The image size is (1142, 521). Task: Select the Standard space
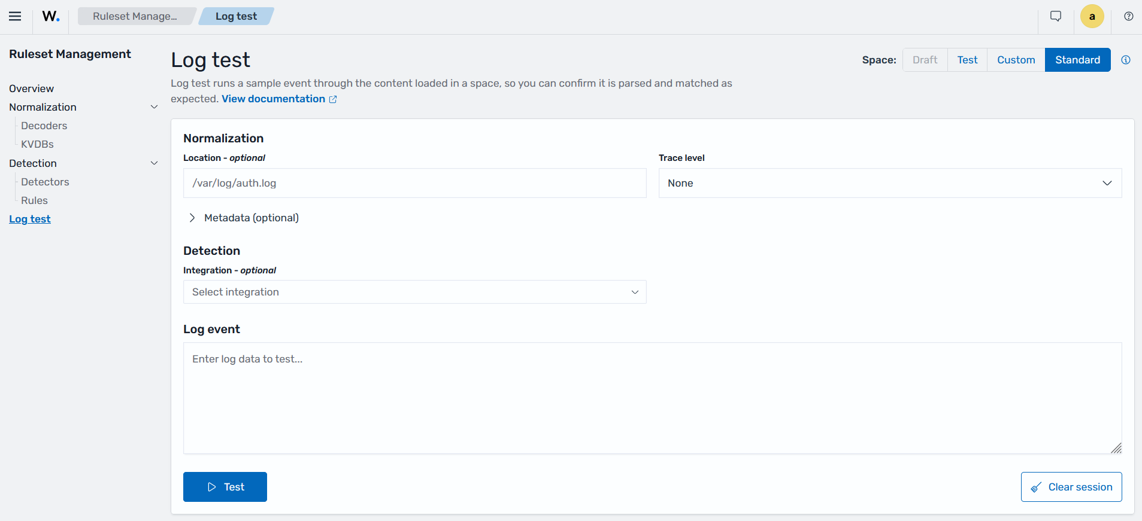click(1077, 60)
